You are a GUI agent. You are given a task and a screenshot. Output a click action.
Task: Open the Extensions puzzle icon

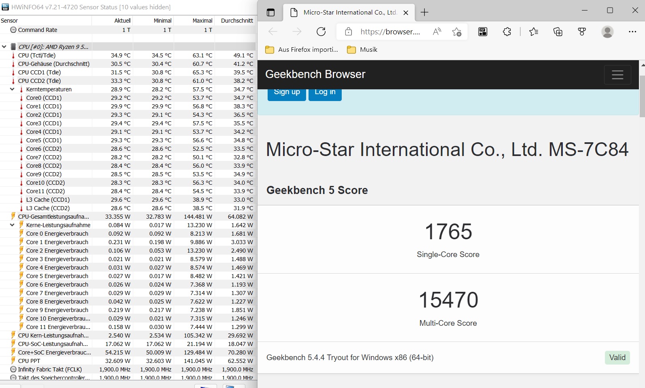[507, 32]
